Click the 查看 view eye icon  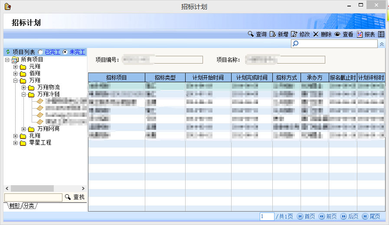click(337, 34)
